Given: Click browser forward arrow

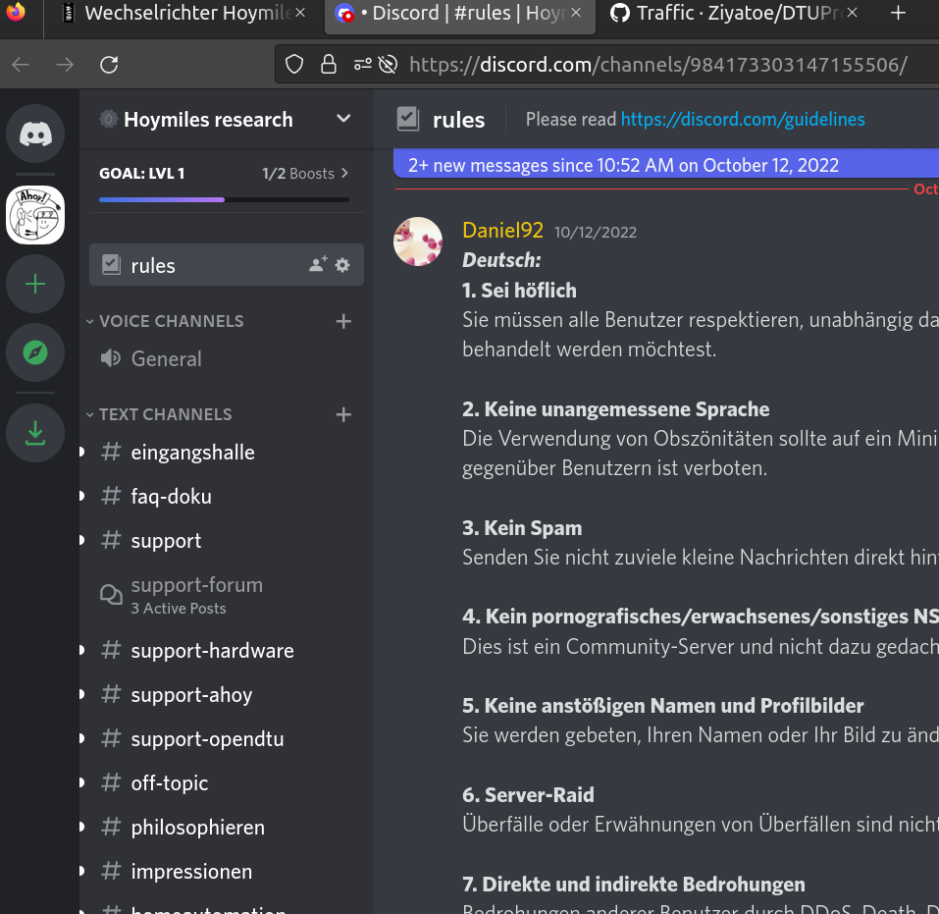Looking at the screenshot, I should (65, 64).
